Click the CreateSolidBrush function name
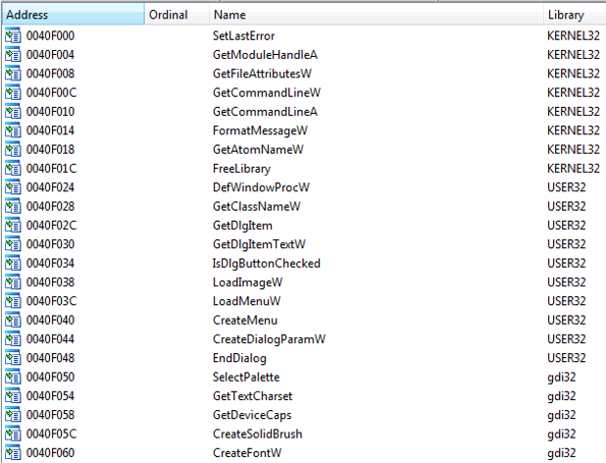Viewport: 606px width, 463px height. [257, 434]
